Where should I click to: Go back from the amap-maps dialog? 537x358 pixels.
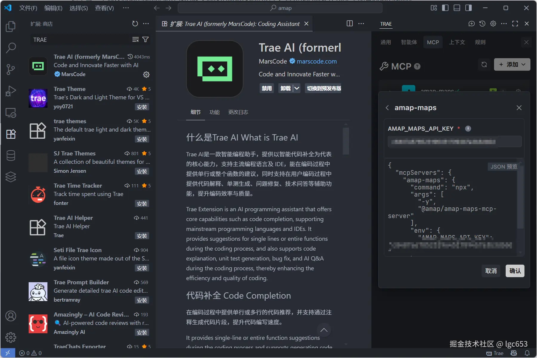387,108
